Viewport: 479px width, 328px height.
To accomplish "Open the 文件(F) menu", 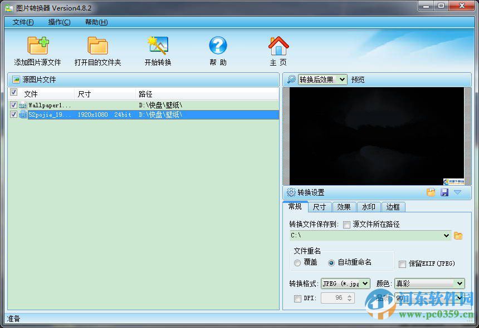I will tap(23, 22).
